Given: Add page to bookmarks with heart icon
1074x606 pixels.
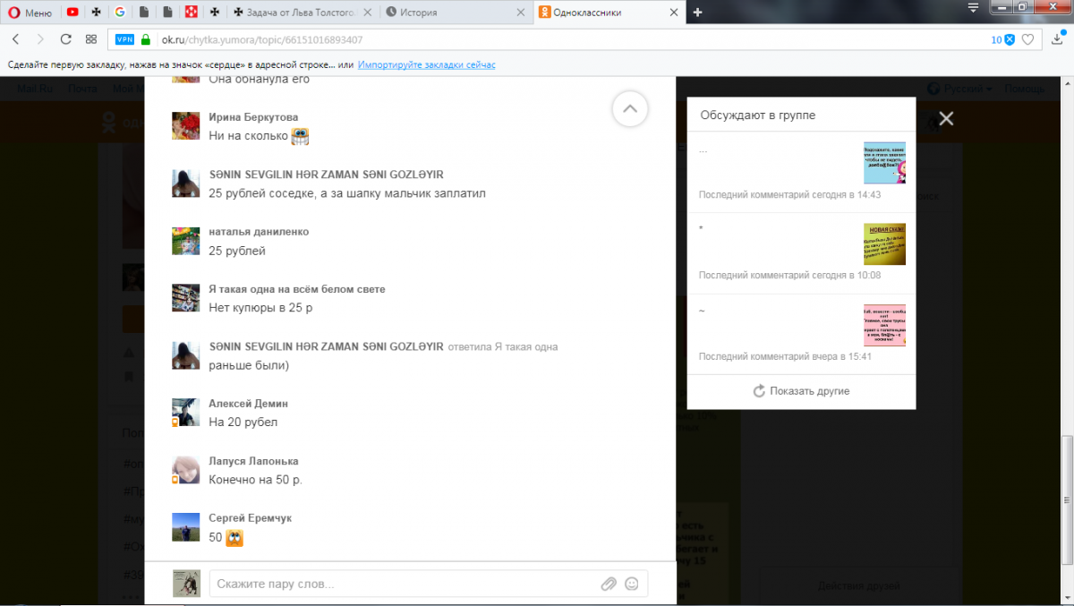Looking at the screenshot, I should 1028,39.
